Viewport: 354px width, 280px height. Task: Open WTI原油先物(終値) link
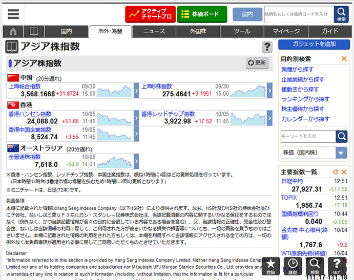(304, 253)
